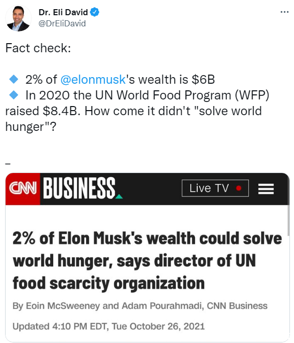This screenshot has width=294, height=343.
Task: Open the CNN hamburger menu icon
Action: coord(266,189)
